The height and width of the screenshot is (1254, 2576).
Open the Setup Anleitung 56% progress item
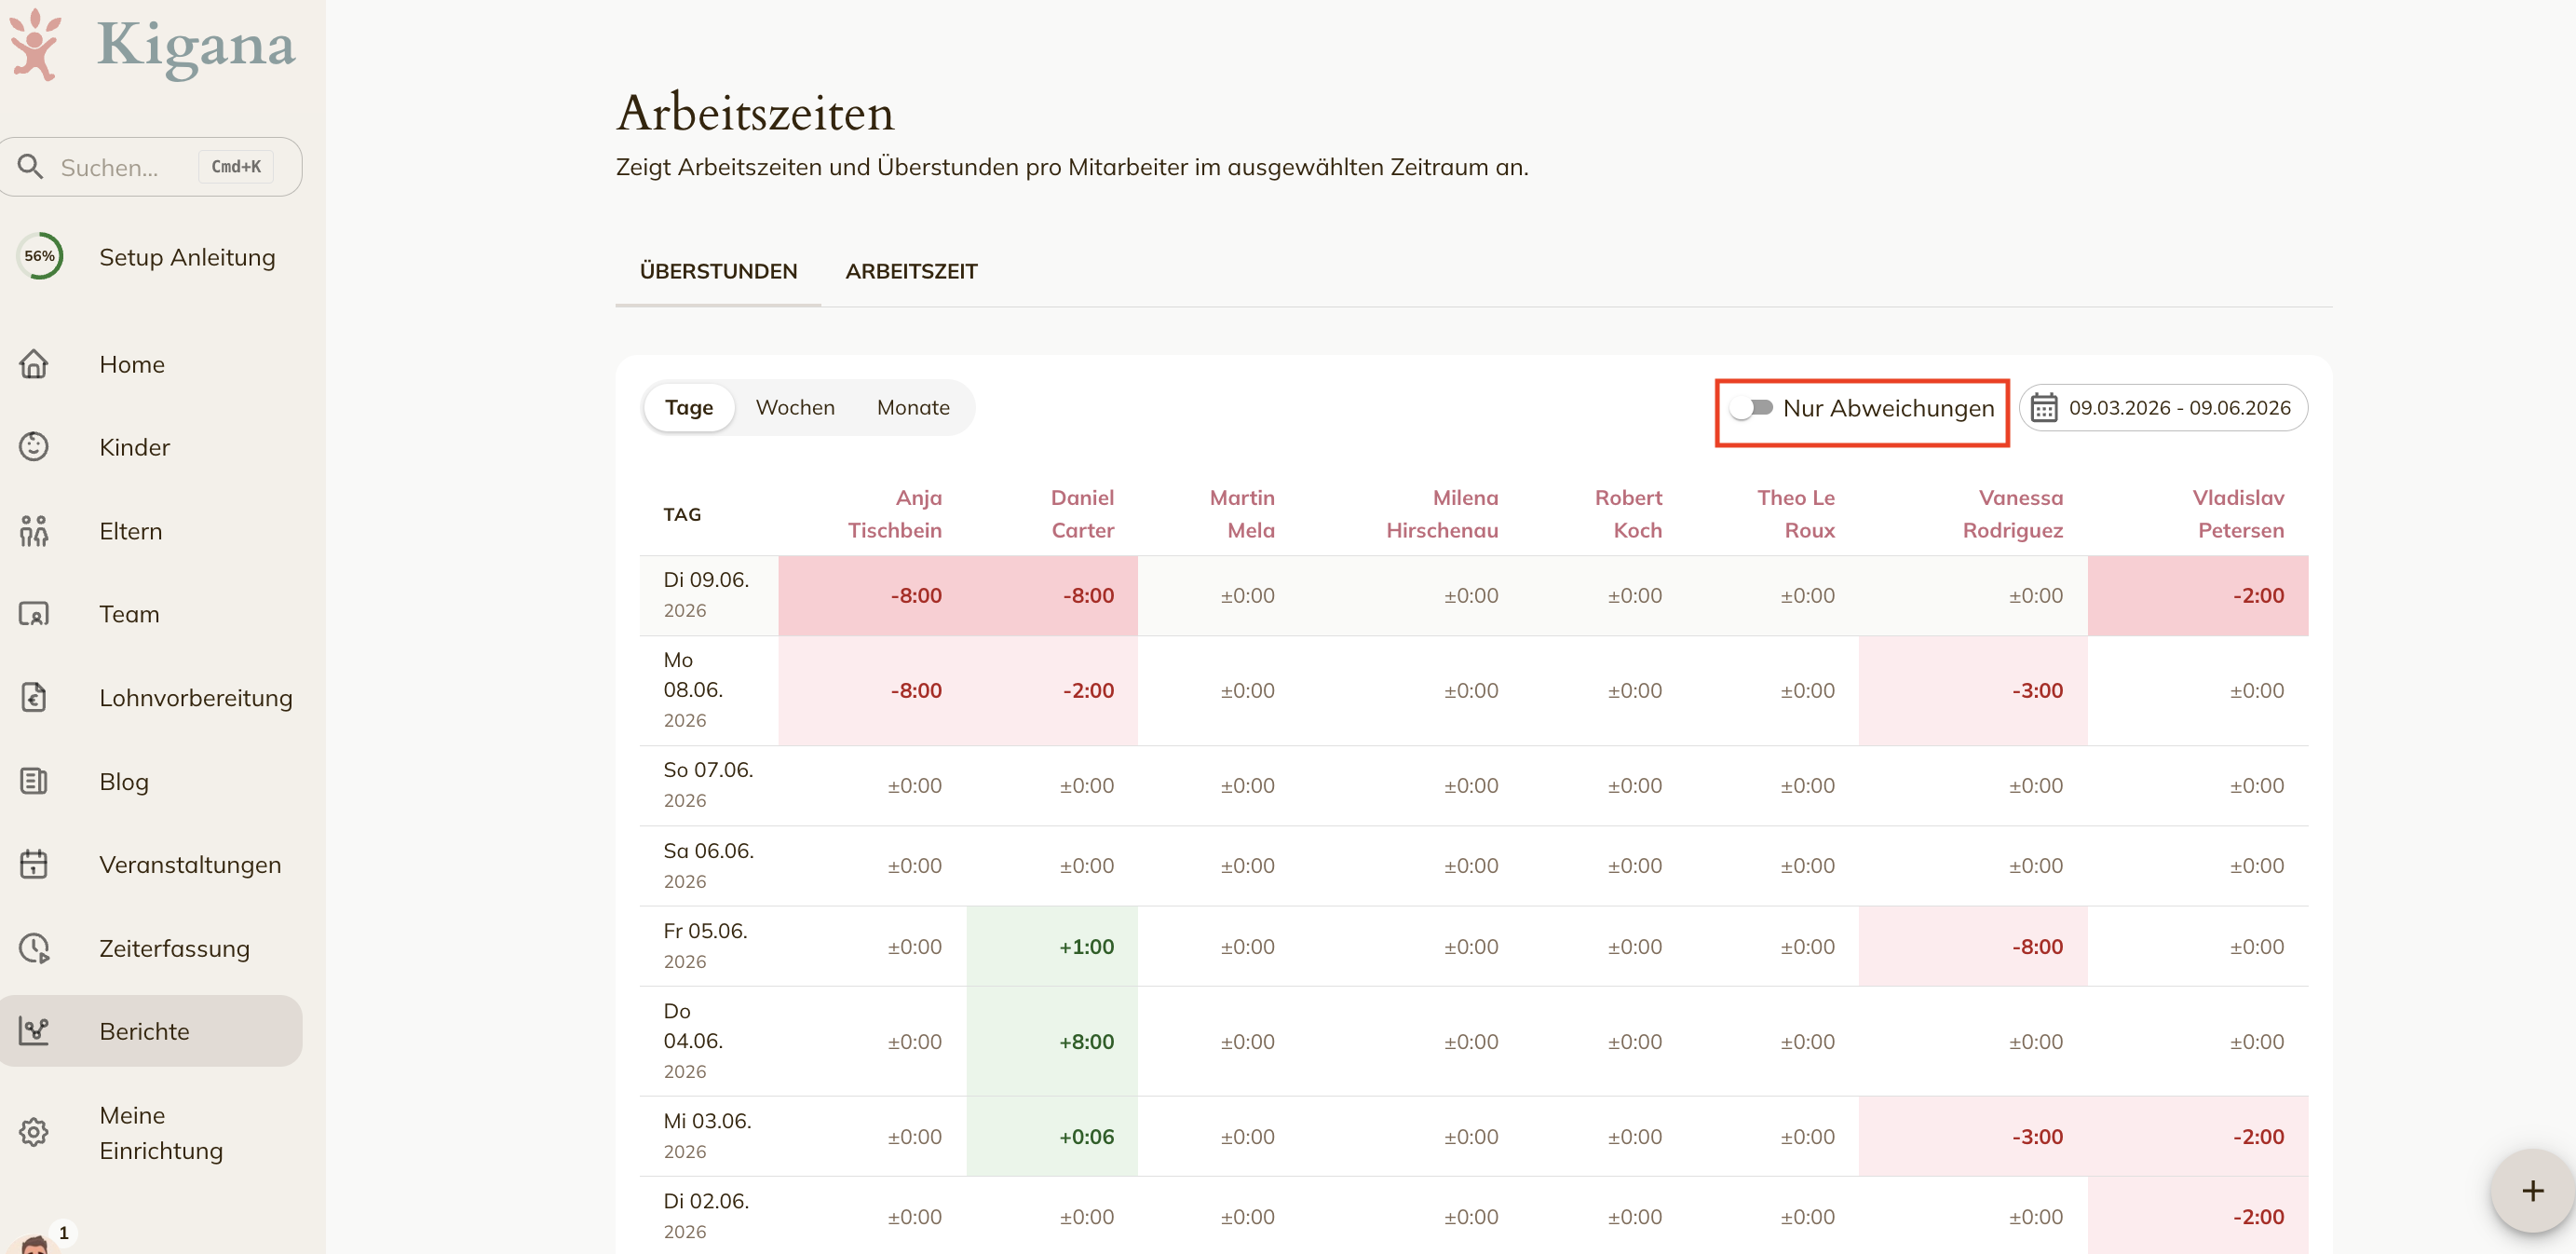pos(151,257)
